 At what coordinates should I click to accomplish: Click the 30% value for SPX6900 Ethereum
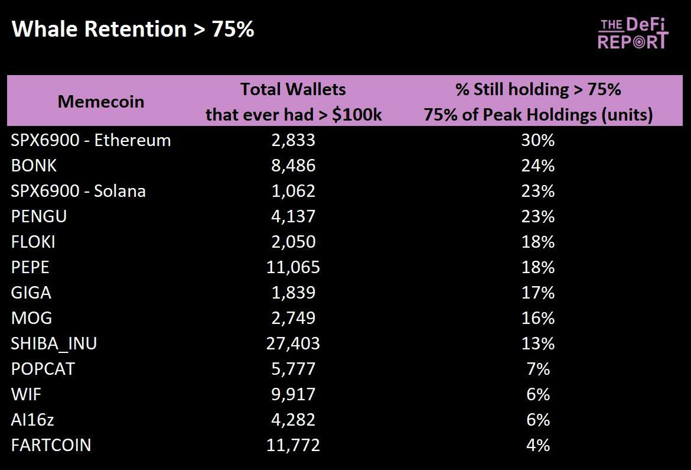[538, 140]
